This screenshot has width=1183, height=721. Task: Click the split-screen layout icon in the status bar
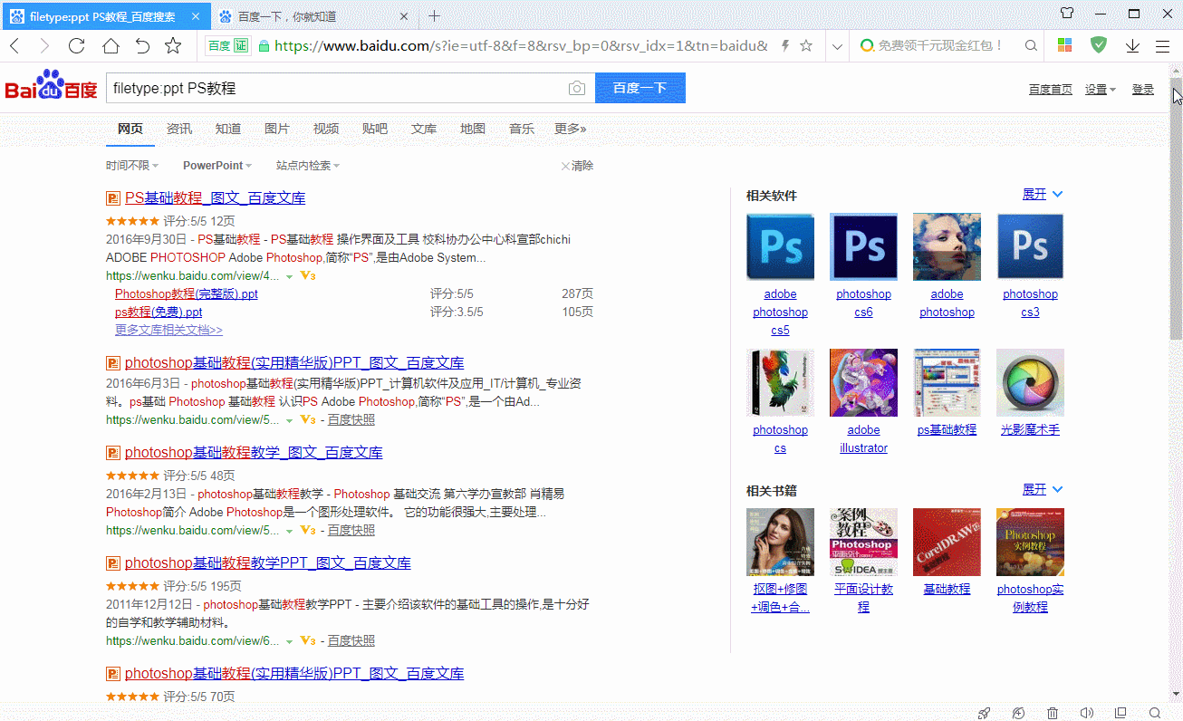tap(1120, 713)
